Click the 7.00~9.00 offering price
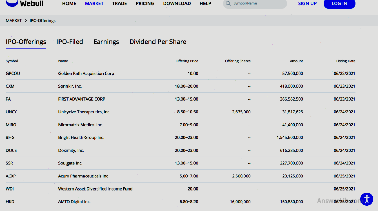378x211 pixels. click(189, 125)
